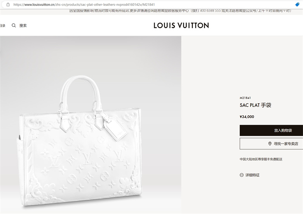303x214 pixels.
Task: Open the 目录 menu
Action: (2, 26)
